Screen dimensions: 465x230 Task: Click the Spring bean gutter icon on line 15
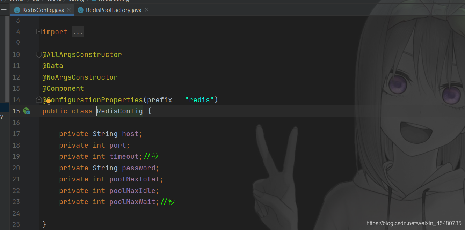point(27,111)
